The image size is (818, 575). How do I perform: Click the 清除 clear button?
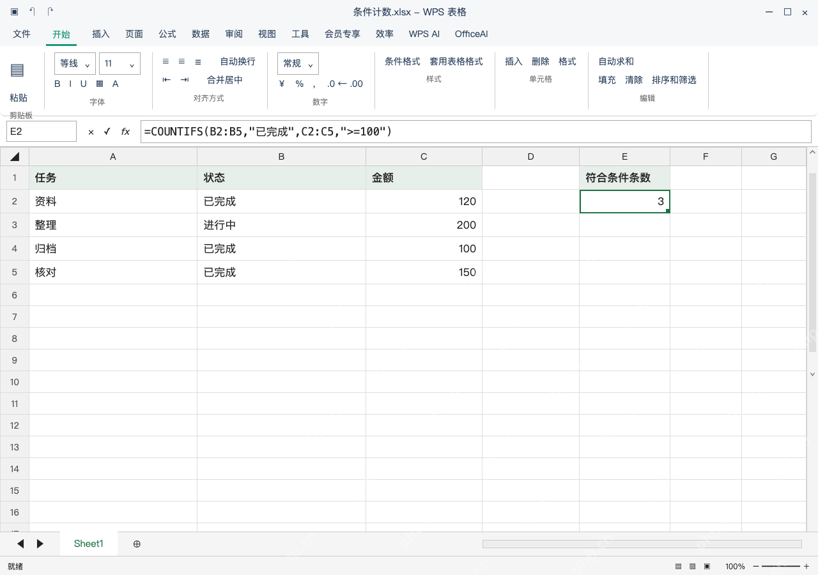(634, 80)
